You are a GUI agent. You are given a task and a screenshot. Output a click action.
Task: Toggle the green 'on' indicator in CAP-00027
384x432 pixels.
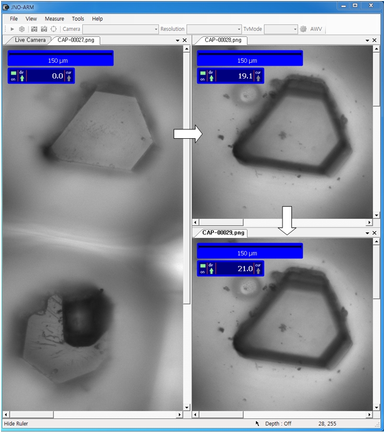(13, 73)
